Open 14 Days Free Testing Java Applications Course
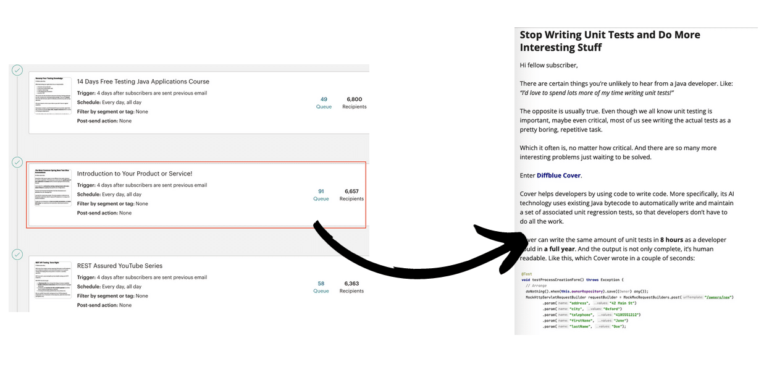777x377 pixels. click(143, 82)
